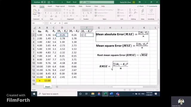Toggle Underline formatting
This screenshot has height=107, width=191.
51,13
